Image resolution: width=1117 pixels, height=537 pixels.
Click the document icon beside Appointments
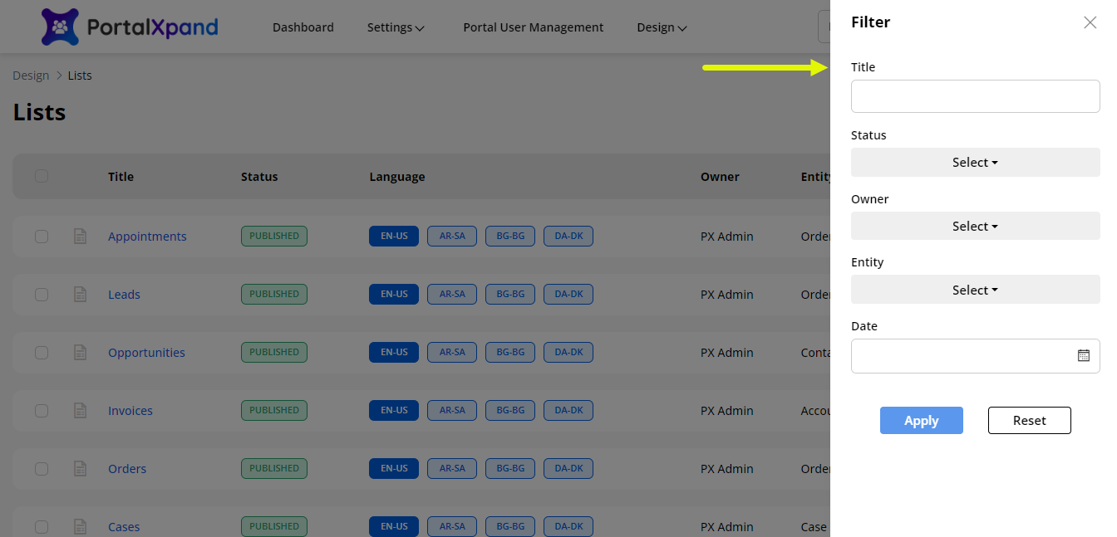click(81, 237)
